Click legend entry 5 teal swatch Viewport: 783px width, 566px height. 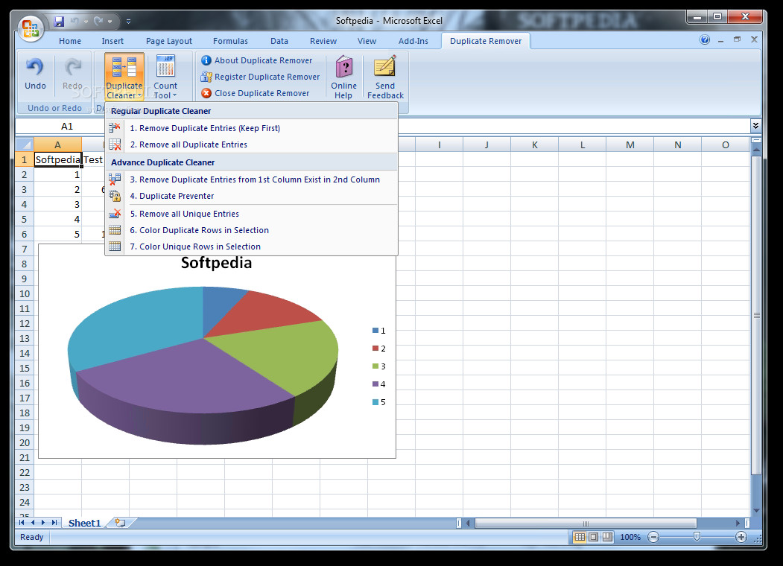[375, 402]
